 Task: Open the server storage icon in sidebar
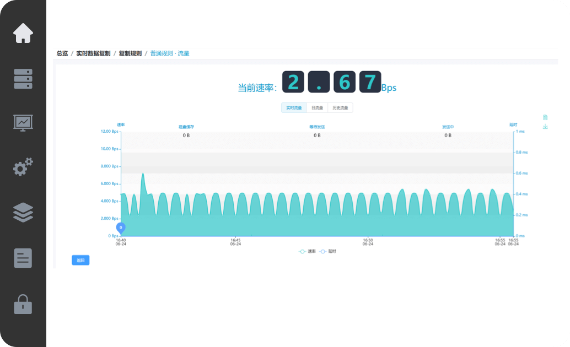click(x=23, y=79)
